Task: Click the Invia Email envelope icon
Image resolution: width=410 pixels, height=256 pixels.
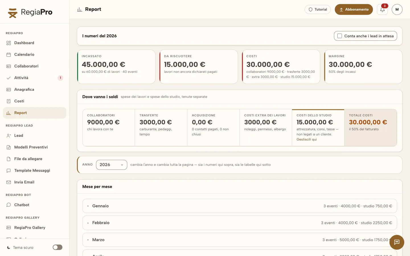Action: click(x=9, y=182)
